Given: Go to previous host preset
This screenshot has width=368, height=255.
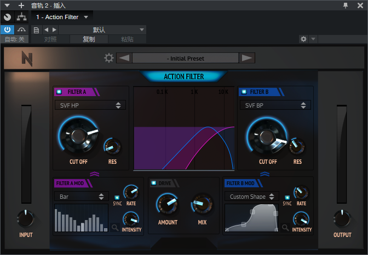Looking at the screenshot, I should (x=47, y=29).
